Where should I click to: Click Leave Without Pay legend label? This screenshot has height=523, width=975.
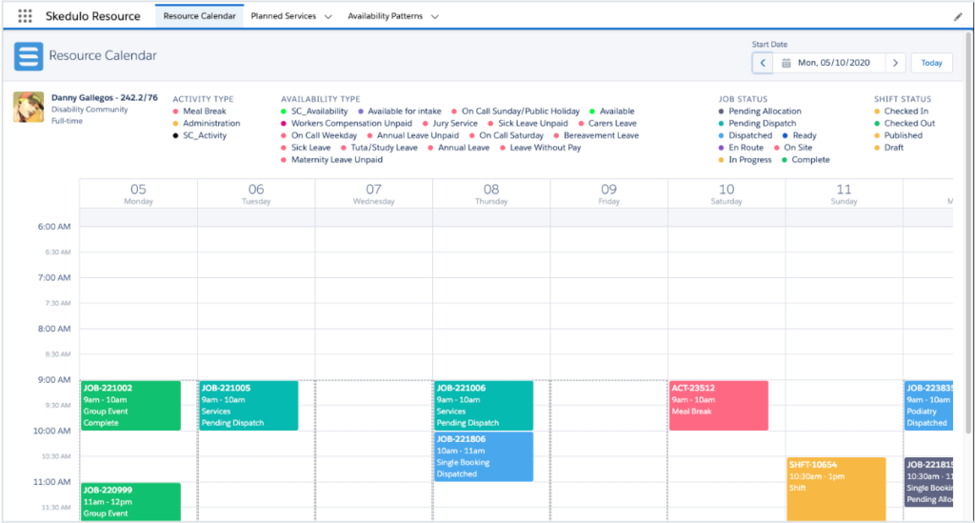pos(546,148)
